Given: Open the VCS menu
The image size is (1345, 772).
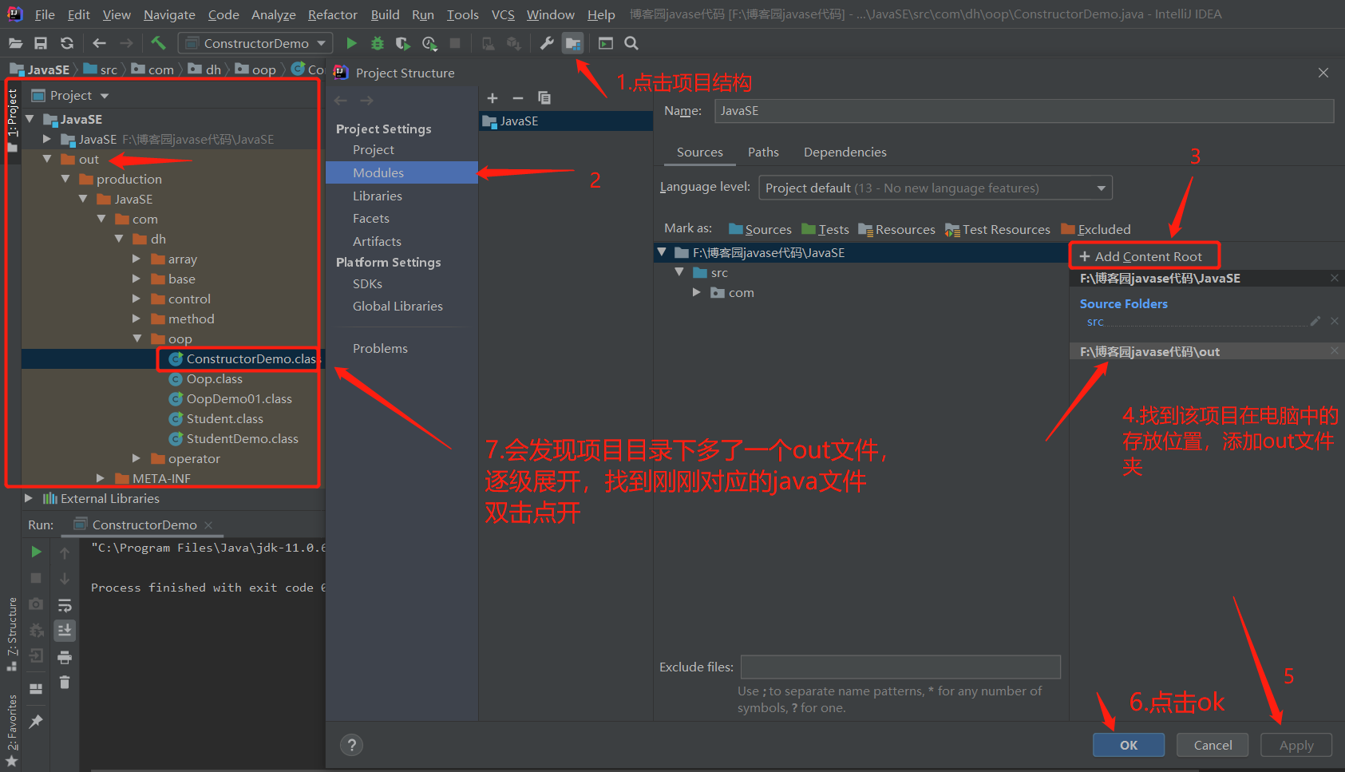Looking at the screenshot, I should pyautogui.click(x=503, y=14).
